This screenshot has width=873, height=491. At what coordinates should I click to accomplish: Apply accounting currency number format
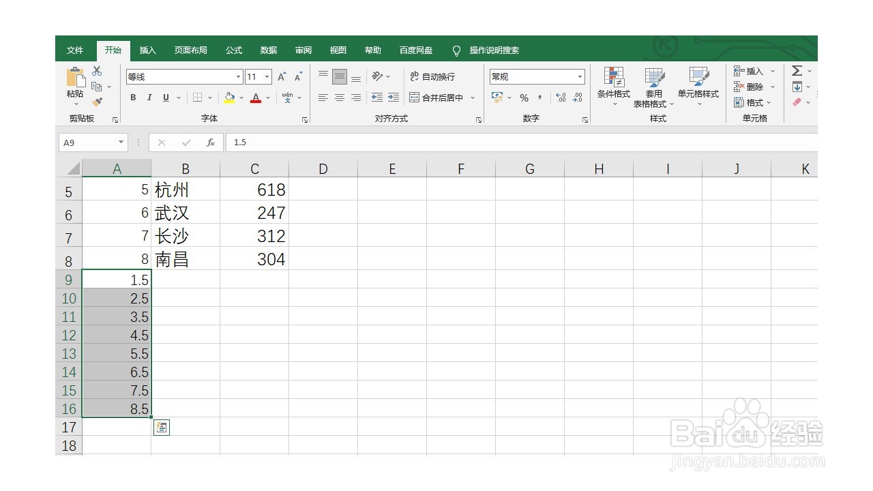pyautogui.click(x=497, y=98)
